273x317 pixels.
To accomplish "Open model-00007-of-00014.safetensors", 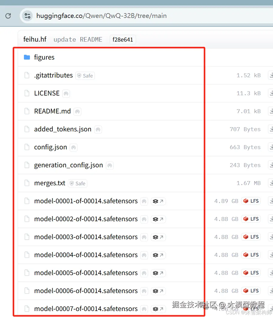I will pos(86,309).
